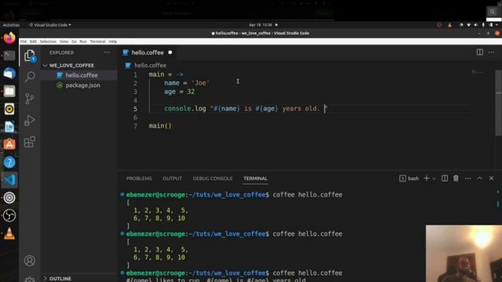Open Explorer panel more actions ellipsis
The width and height of the screenshot is (502, 282).
(x=107, y=52)
